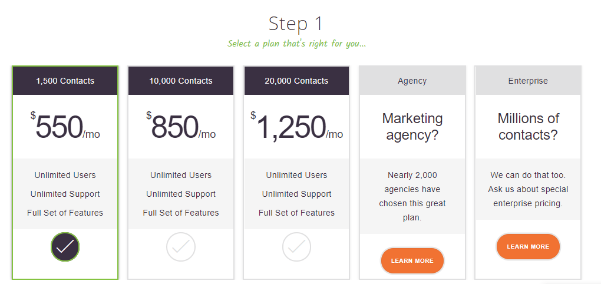
Task: Click the Agency plan header
Action: [x=412, y=81]
